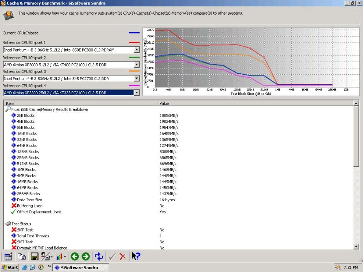Save results with the floppy disk icon
363x272 pixels.
click(x=35, y=257)
